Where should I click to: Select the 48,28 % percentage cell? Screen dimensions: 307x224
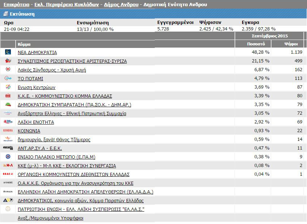pyautogui.click(x=261, y=52)
